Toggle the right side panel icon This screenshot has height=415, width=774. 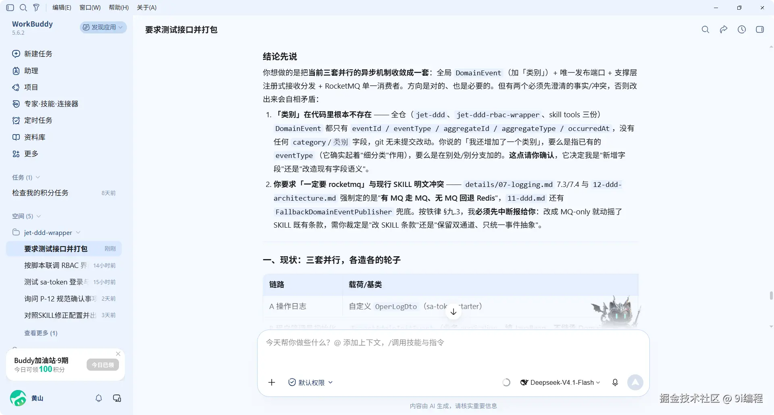[x=760, y=29]
